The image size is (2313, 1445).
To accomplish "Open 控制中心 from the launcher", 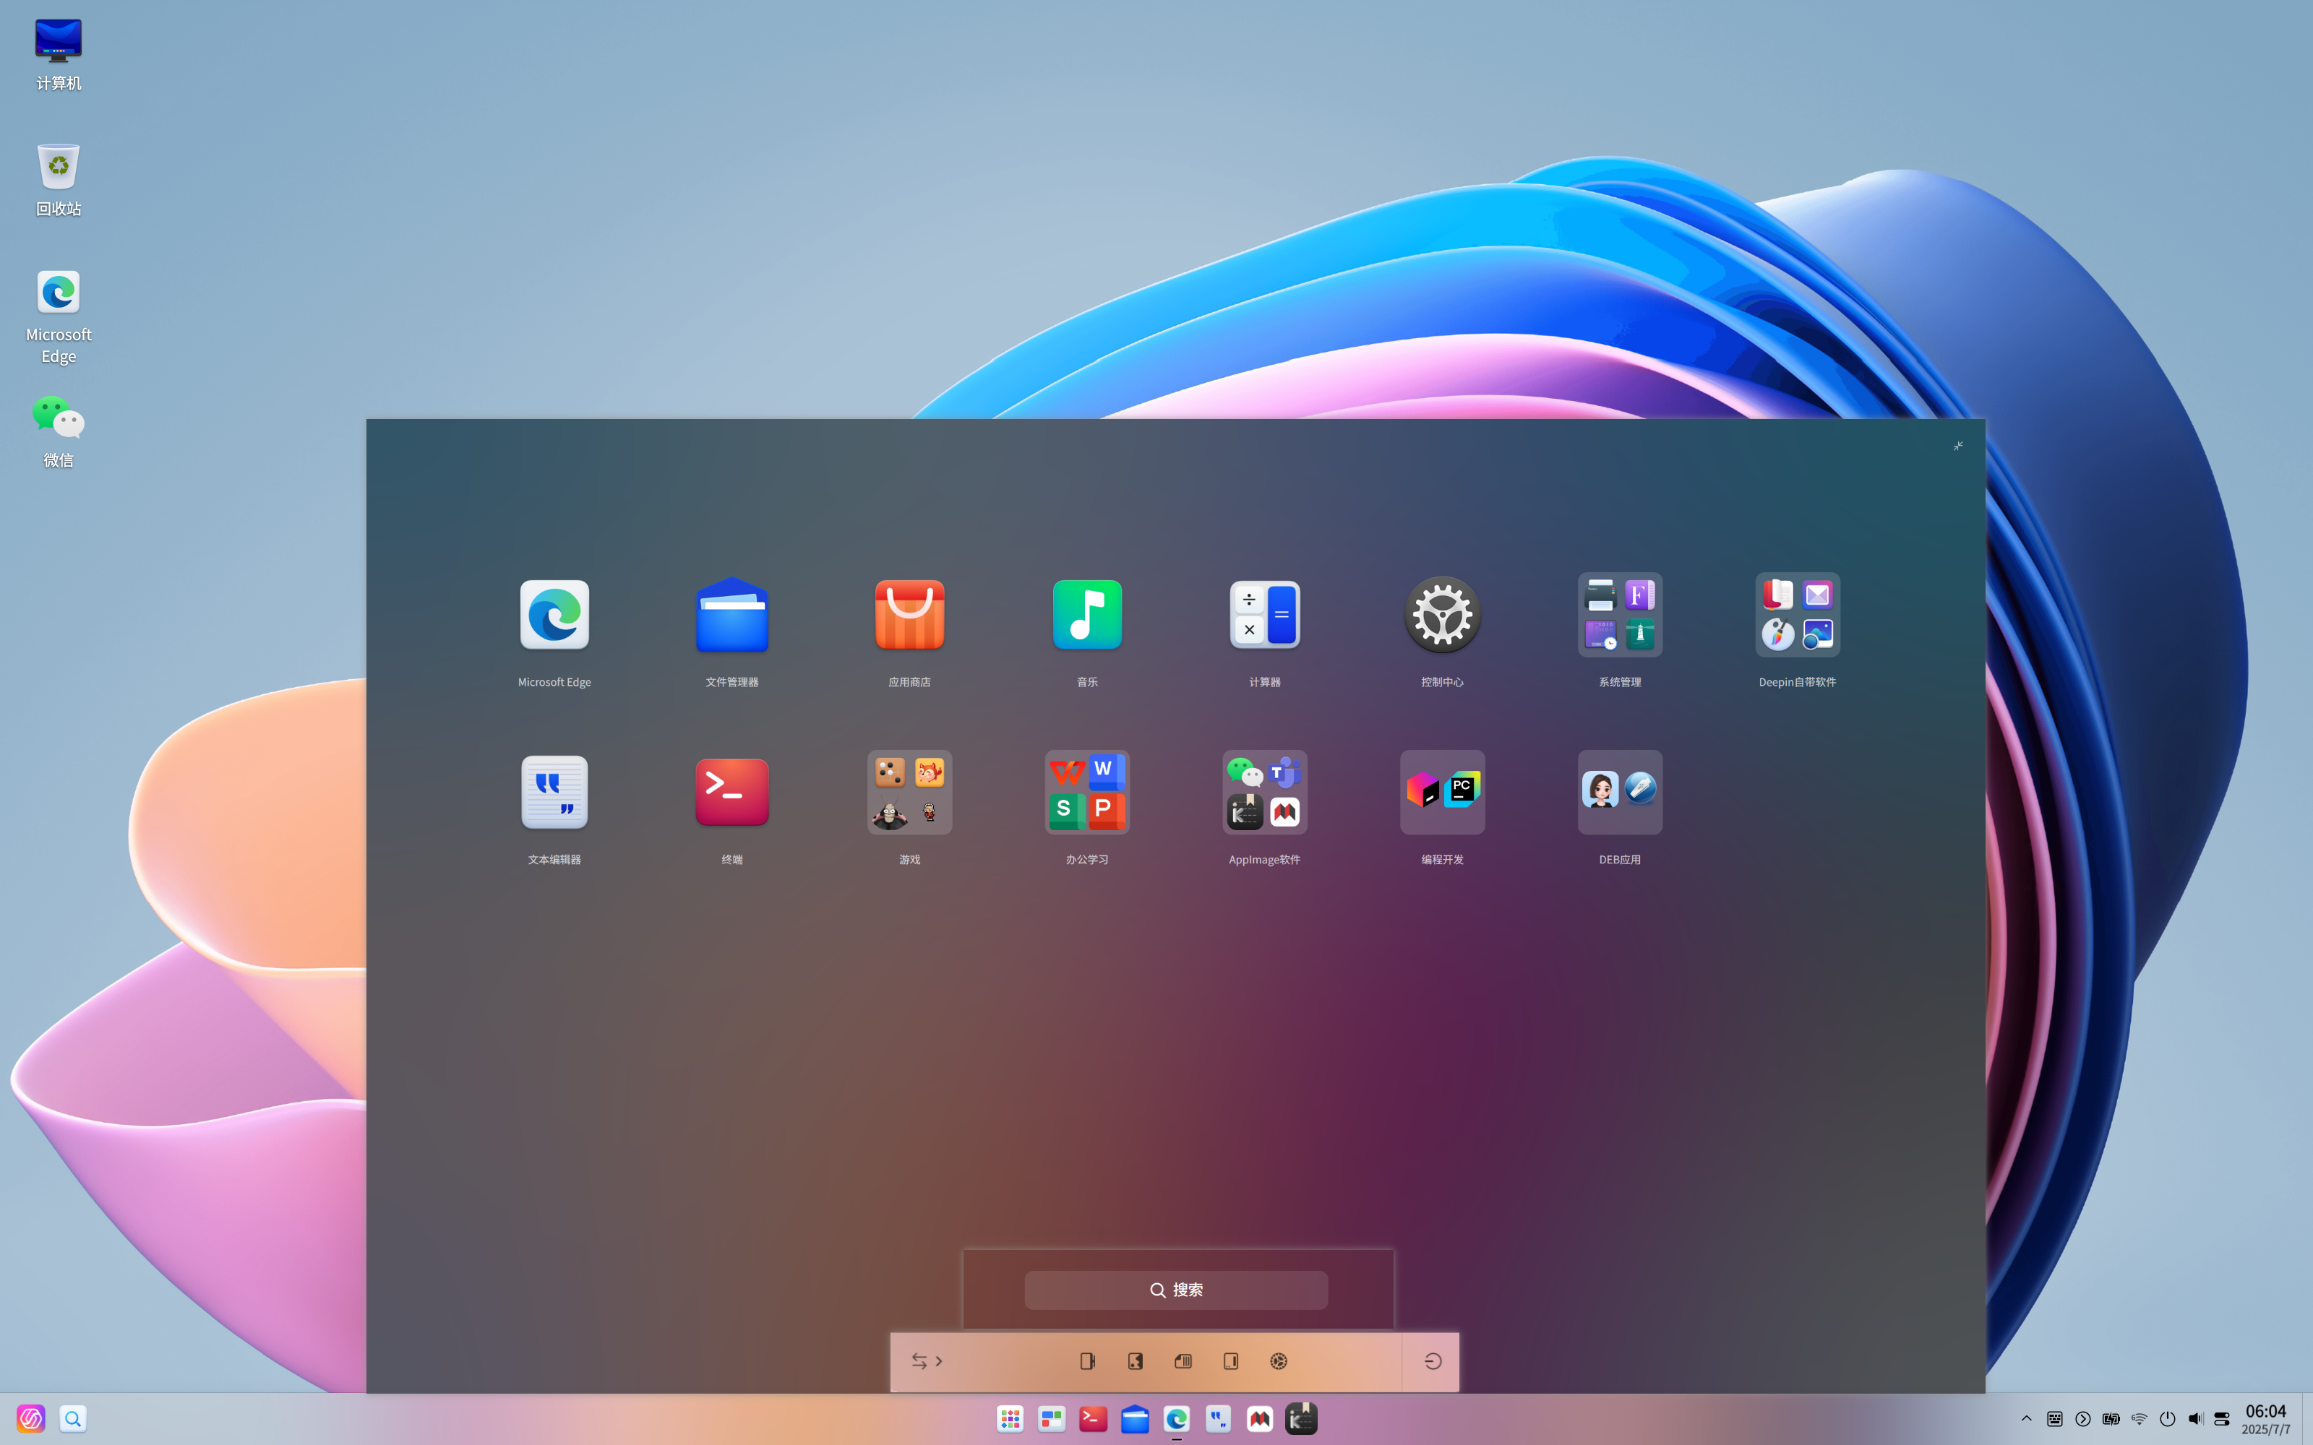I will (1442, 615).
